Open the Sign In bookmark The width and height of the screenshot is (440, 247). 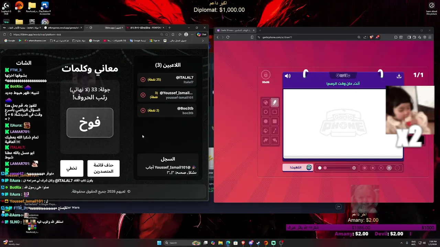155,40
